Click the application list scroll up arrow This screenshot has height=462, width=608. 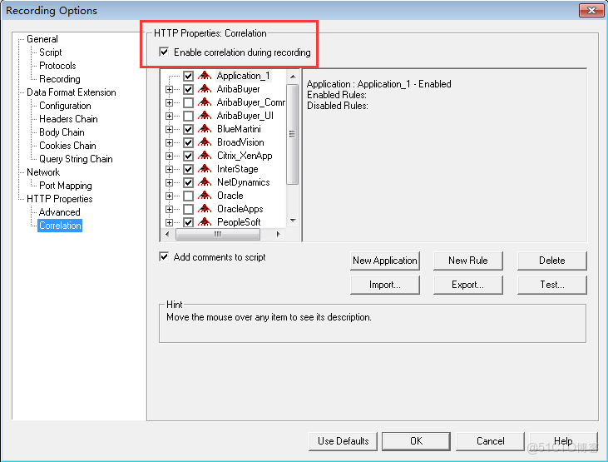pos(293,77)
